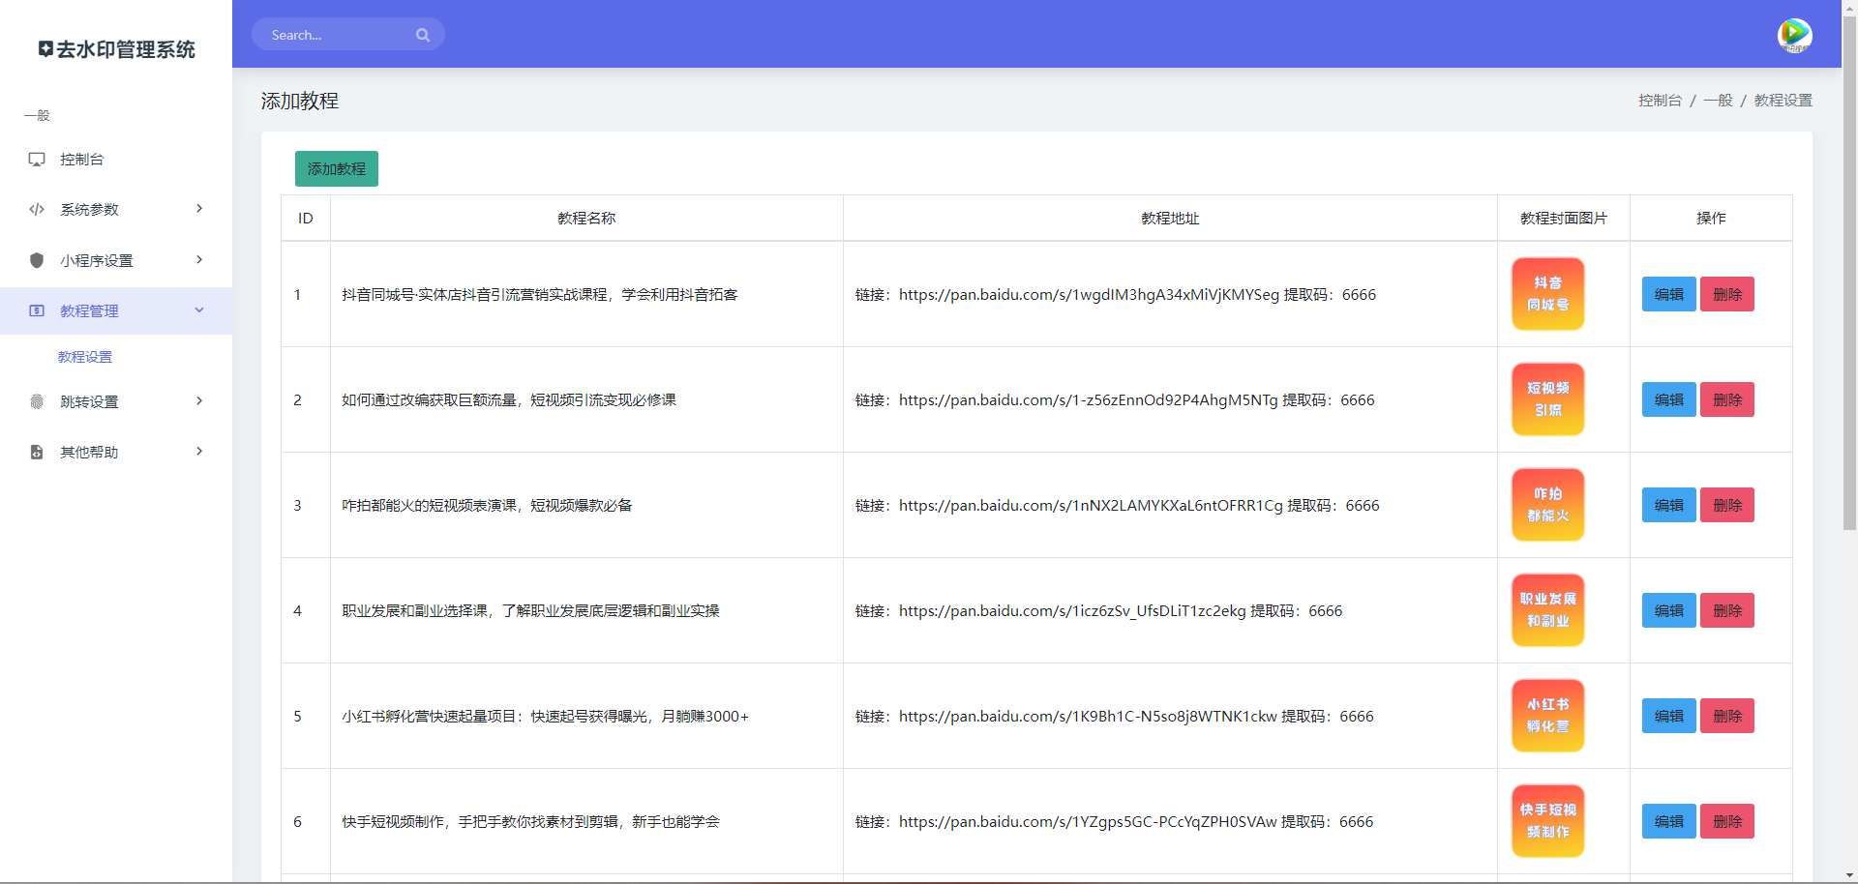Click the 教程地址 column header
Image resolution: width=1858 pixels, height=884 pixels.
(1170, 219)
